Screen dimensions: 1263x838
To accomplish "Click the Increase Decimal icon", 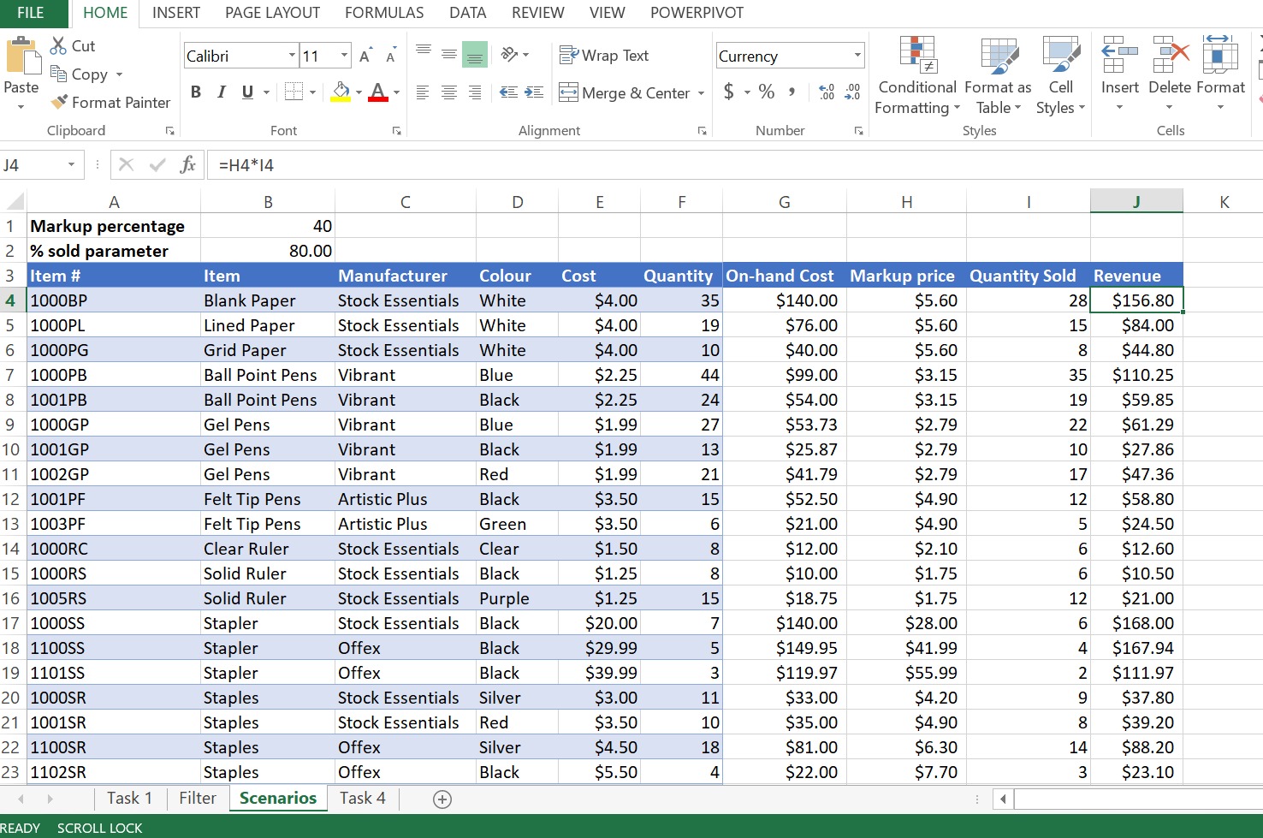I will [x=826, y=92].
